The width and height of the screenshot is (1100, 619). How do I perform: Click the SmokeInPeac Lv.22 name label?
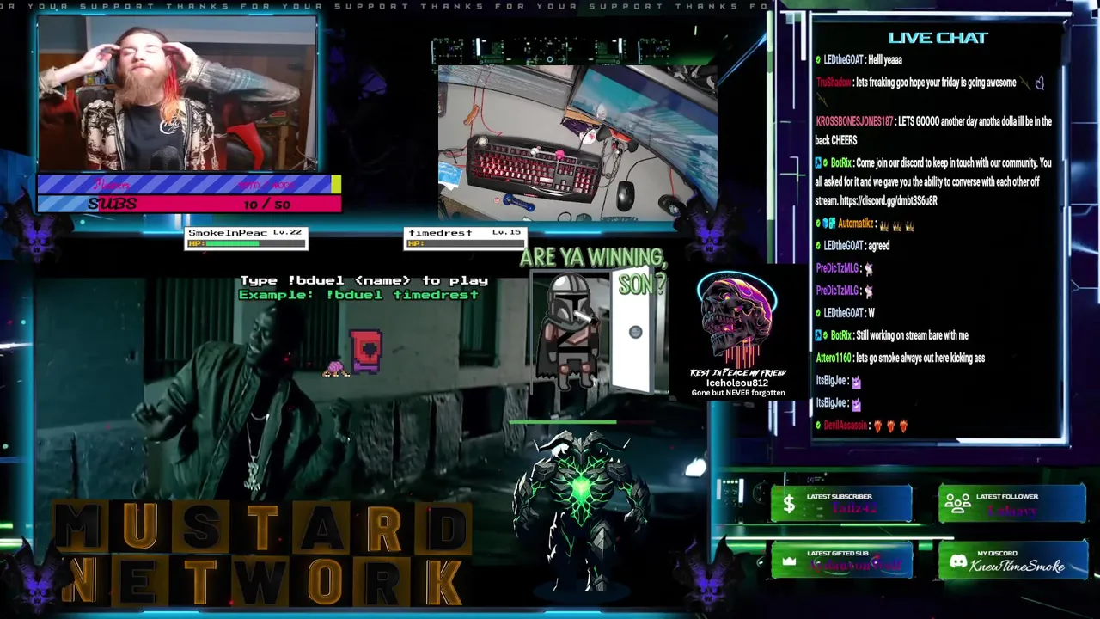pos(245,233)
